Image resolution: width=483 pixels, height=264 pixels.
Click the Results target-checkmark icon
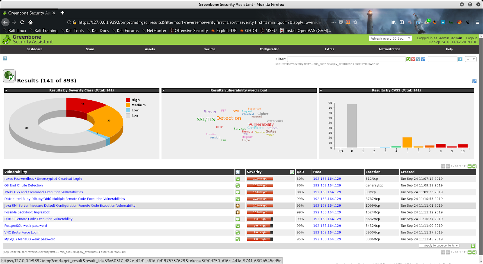point(9,76)
